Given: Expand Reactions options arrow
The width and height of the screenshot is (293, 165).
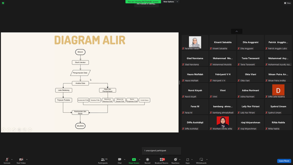Looking at the screenshot, I should [x=180, y=159].
